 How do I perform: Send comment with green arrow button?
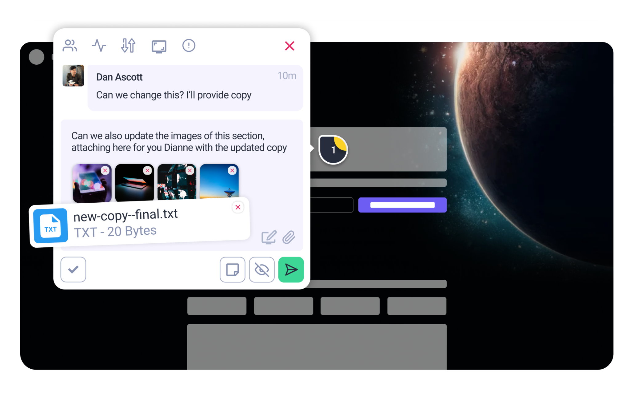point(291,269)
